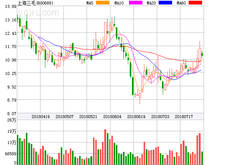Click the 20180521 date label
The height and width of the screenshot is (165, 225).
(x=88, y=117)
